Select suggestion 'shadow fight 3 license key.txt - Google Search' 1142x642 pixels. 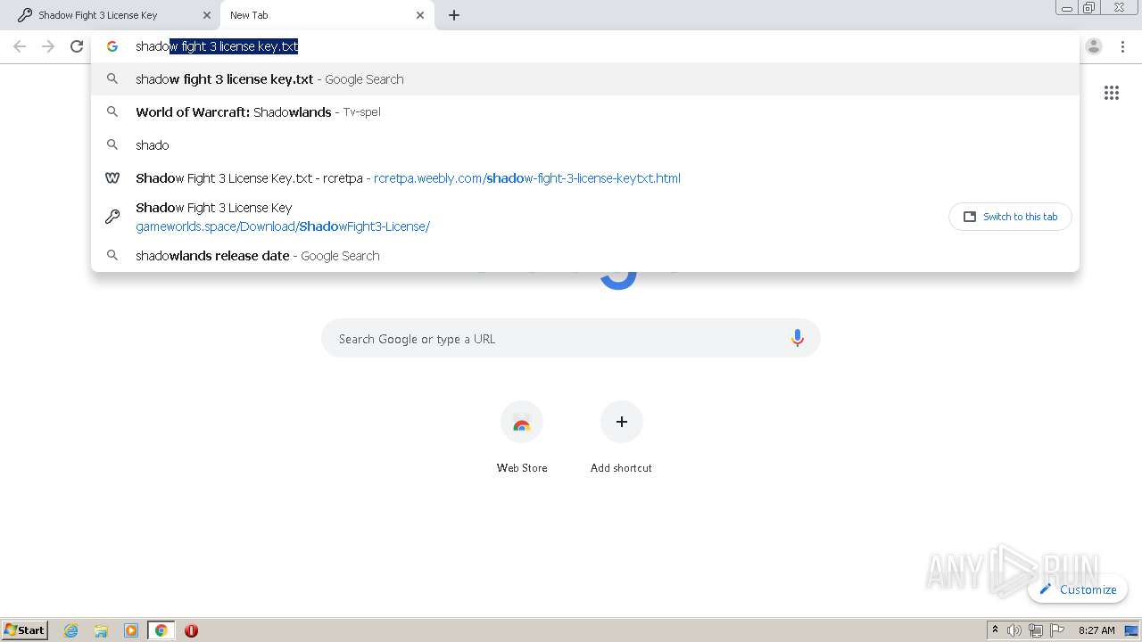584,79
